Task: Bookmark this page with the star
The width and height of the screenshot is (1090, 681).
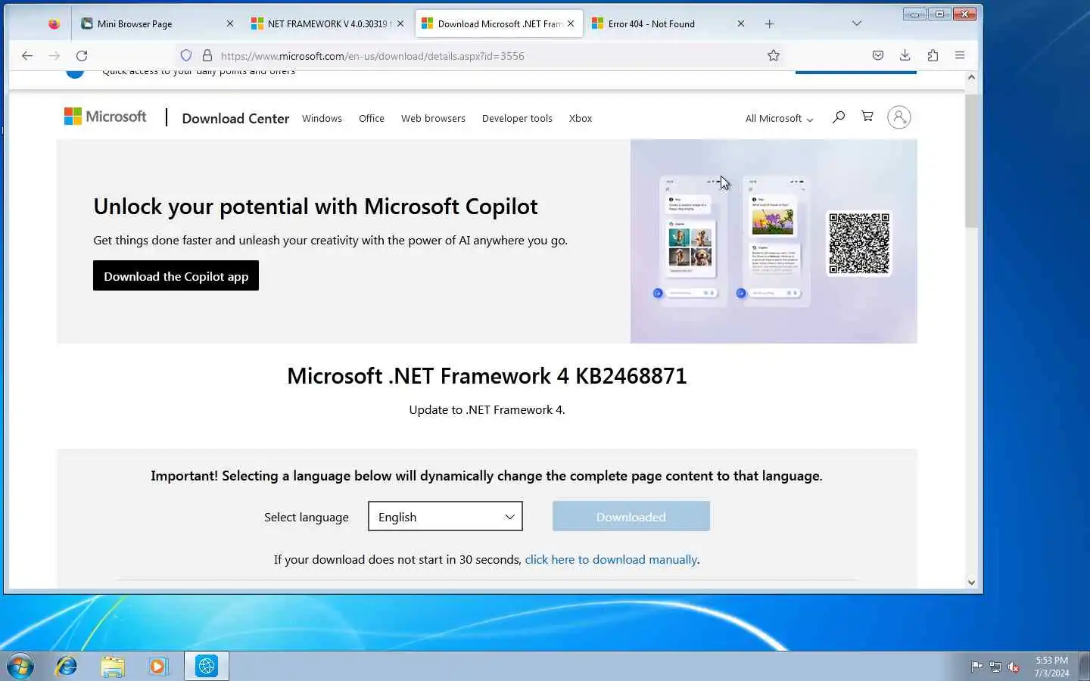Action: 774,55
